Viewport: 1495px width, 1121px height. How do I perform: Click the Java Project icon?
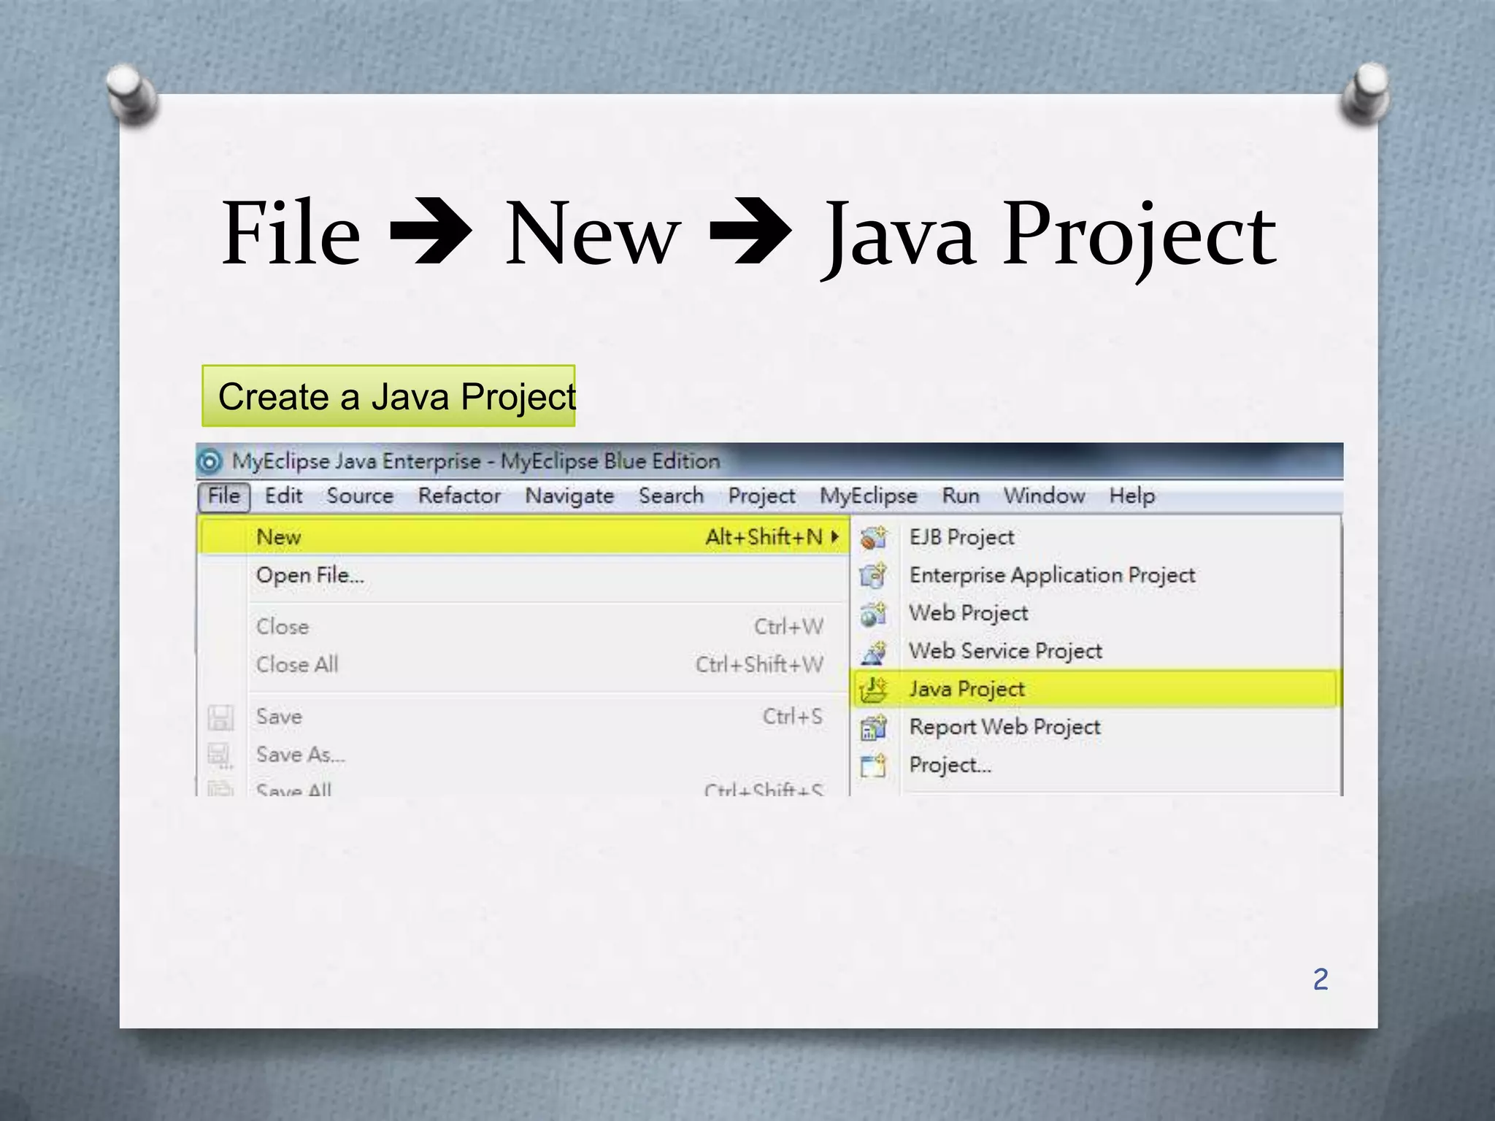873,689
